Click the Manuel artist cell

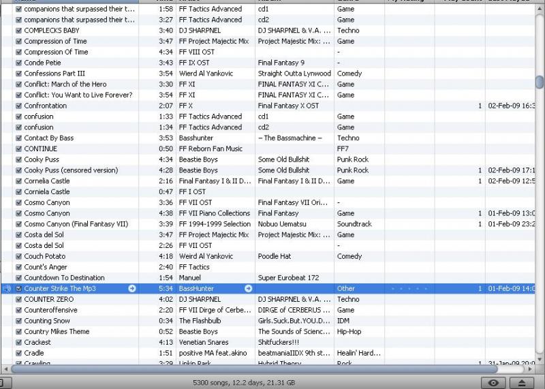[x=190, y=278]
